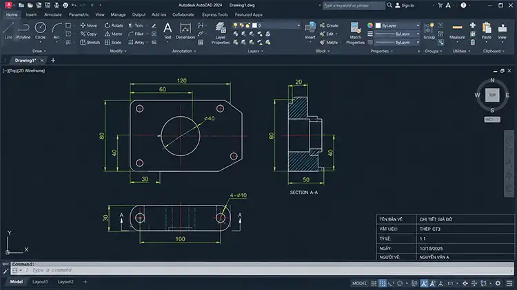Toggle polar tracking in status bar

400,283
